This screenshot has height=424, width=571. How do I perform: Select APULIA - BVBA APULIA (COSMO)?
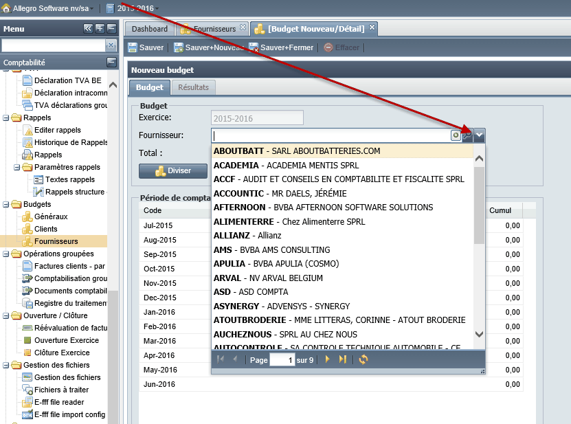point(342,264)
